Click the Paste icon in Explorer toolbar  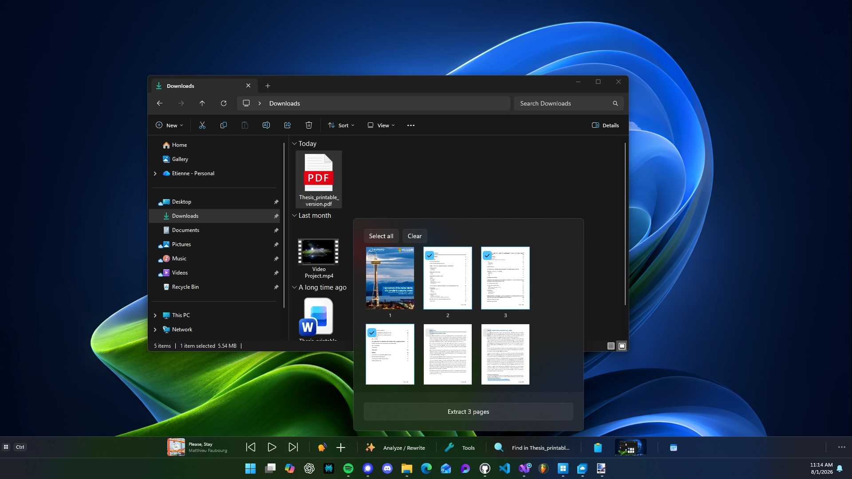pyautogui.click(x=245, y=126)
